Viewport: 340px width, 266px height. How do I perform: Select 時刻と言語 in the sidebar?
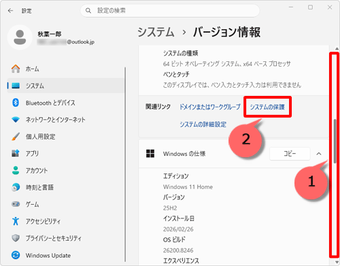pyautogui.click(x=66, y=187)
